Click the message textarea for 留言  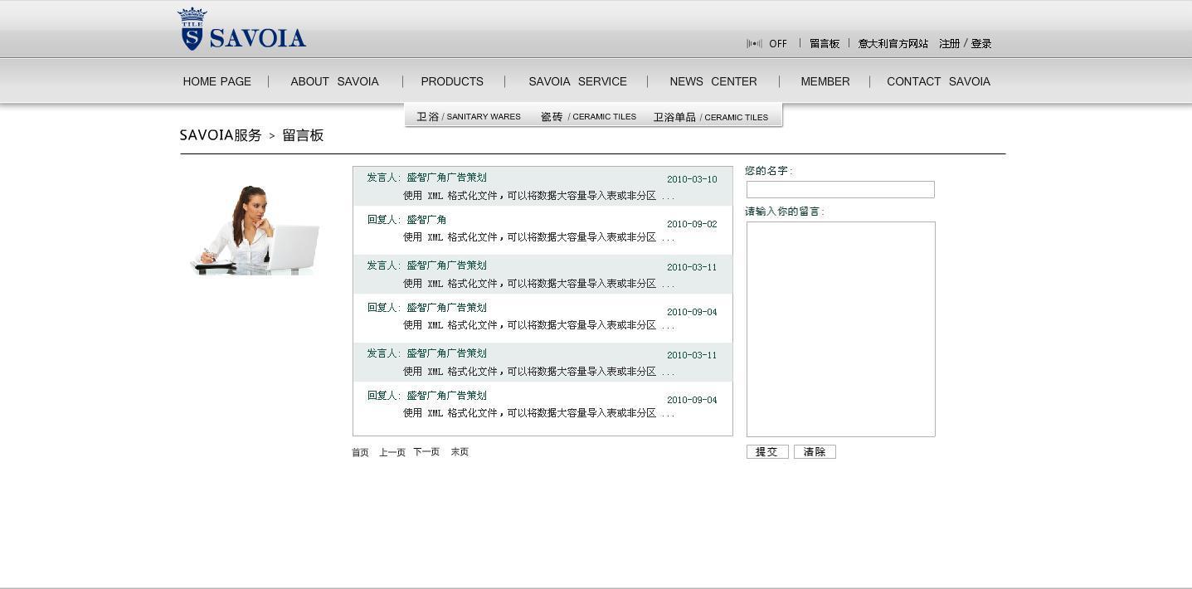[840, 329]
